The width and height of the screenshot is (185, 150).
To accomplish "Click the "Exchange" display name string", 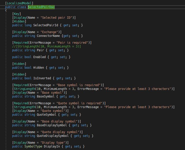I will point(49,32).
